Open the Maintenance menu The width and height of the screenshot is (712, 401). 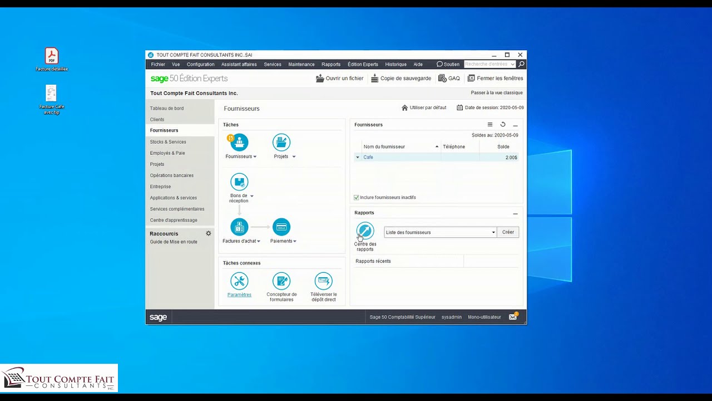point(301,64)
